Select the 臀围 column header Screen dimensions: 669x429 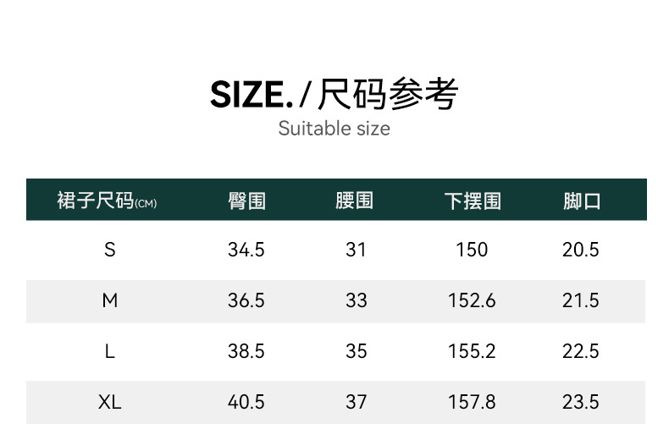(x=246, y=201)
